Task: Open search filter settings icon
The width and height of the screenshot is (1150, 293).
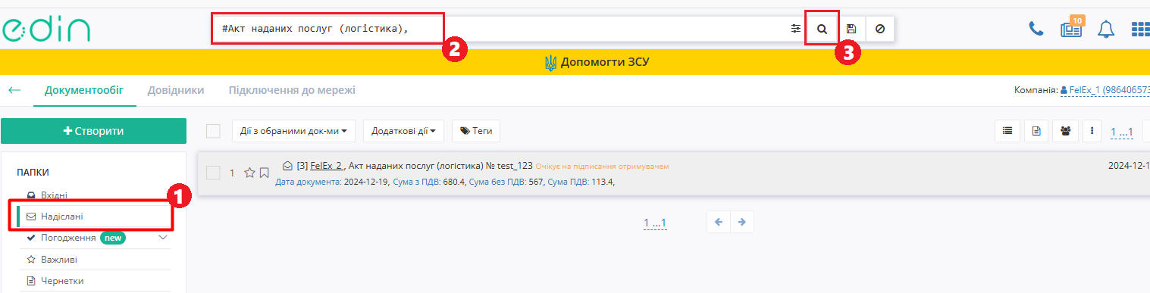Action: [795, 29]
